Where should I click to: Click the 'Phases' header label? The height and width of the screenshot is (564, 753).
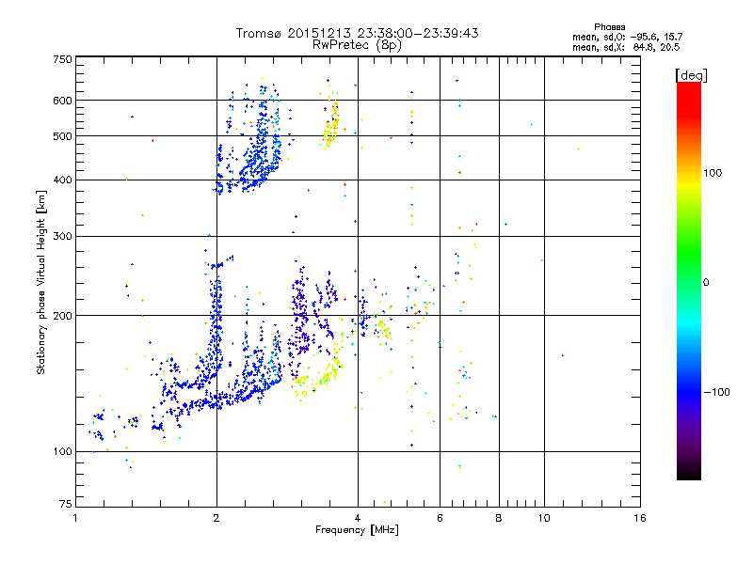coord(609,27)
